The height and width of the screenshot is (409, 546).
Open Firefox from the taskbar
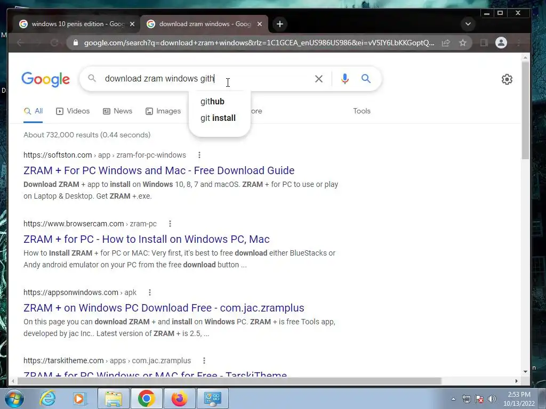click(x=179, y=398)
